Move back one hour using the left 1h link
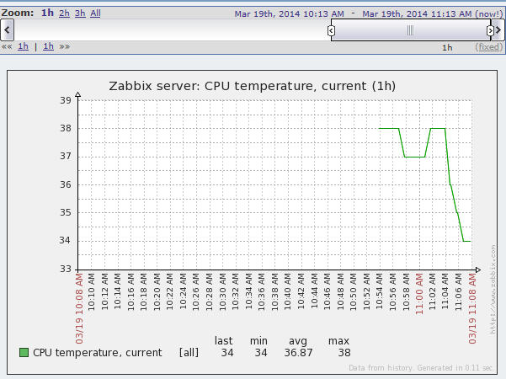506x379 pixels. pos(23,46)
